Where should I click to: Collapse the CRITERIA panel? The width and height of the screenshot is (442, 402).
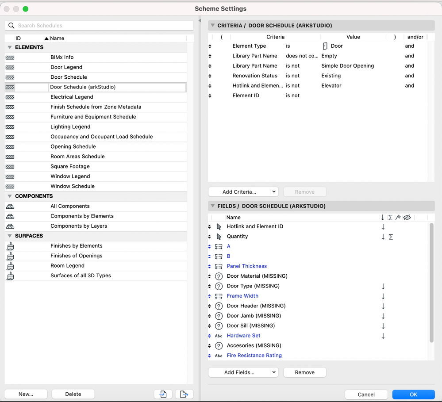(x=212, y=25)
